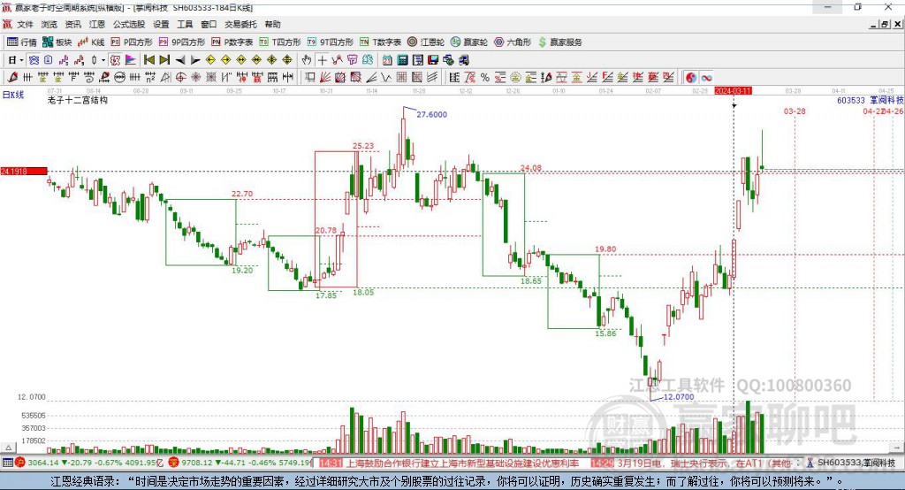Open 9T四方形 tool
The image size is (905, 490).
tap(331, 42)
